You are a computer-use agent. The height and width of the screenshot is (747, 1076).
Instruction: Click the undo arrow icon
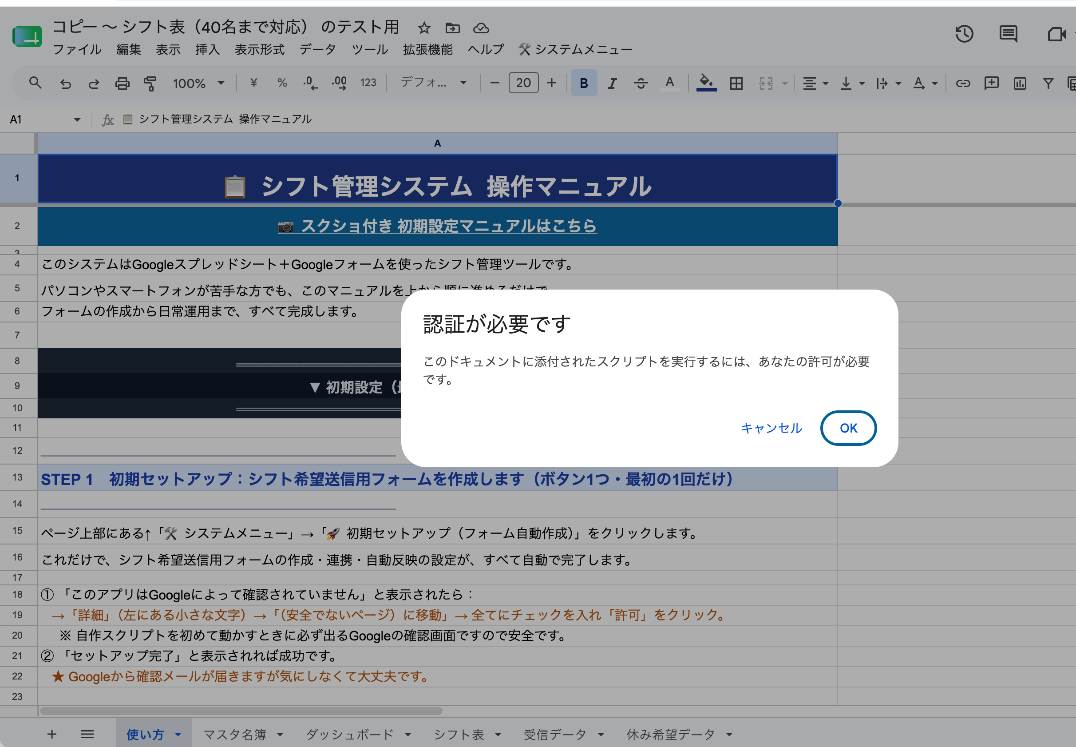(66, 83)
